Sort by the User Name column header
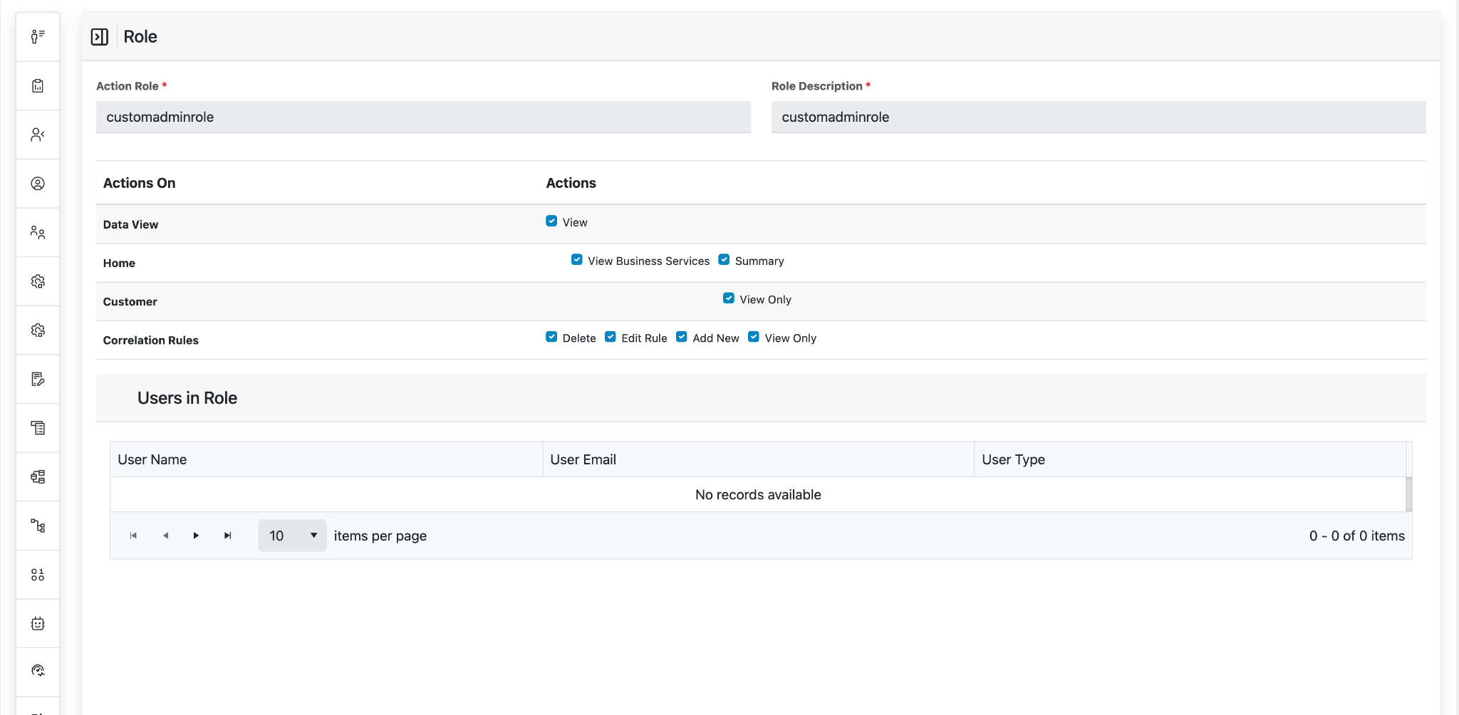Viewport: 1459px width, 715px height. tap(152, 459)
